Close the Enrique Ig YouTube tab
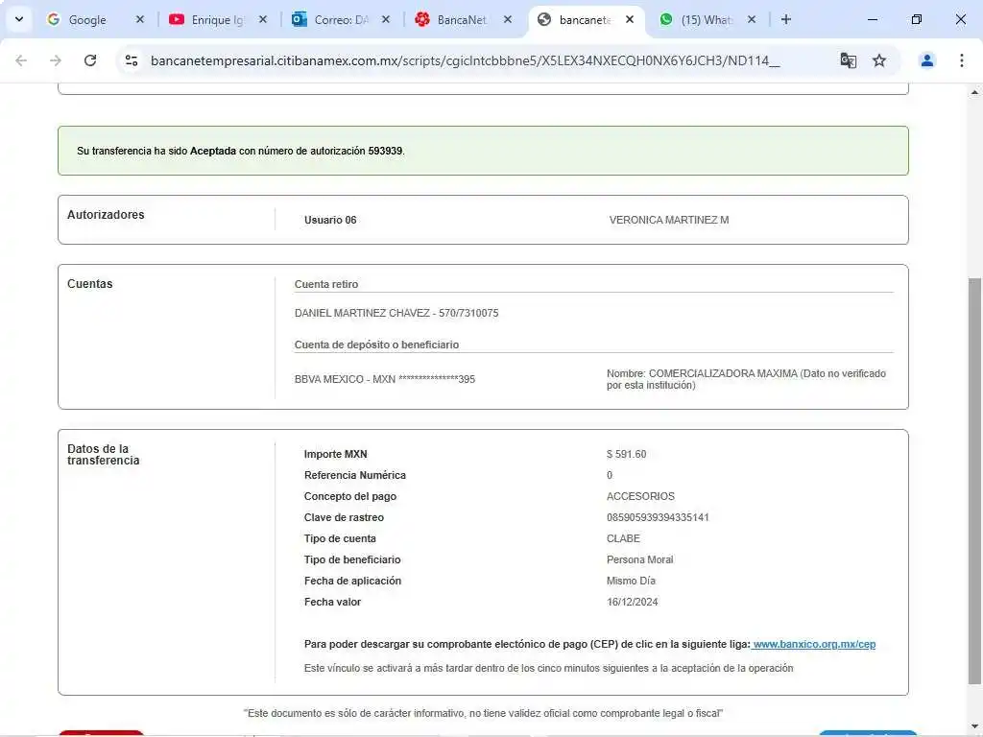The width and height of the screenshot is (983, 737). coord(263,19)
